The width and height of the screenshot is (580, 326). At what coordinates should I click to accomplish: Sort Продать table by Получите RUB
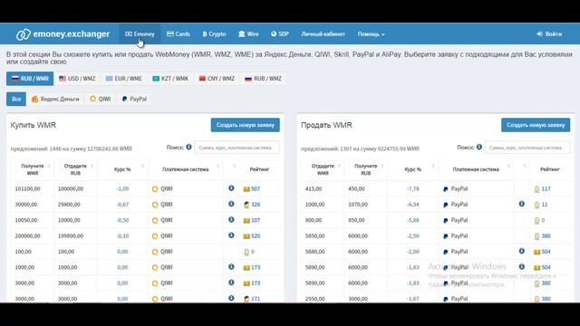tap(366, 169)
